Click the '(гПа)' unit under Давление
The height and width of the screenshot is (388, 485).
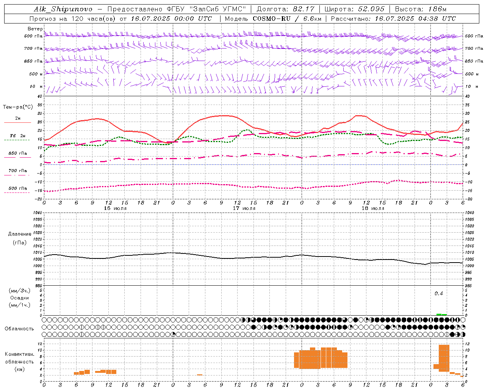[x=20, y=243]
